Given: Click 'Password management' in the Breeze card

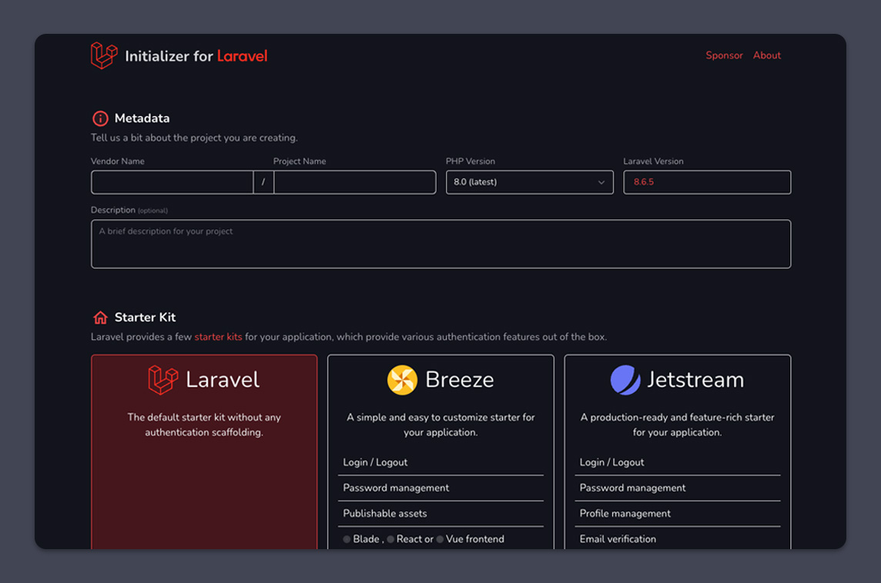Looking at the screenshot, I should [x=396, y=488].
